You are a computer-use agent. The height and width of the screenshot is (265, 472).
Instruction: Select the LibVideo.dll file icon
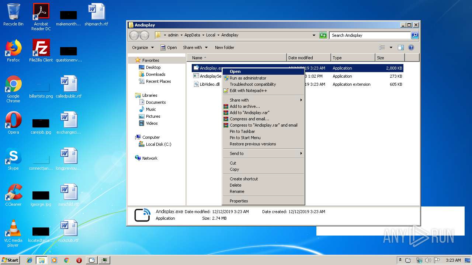(197, 84)
